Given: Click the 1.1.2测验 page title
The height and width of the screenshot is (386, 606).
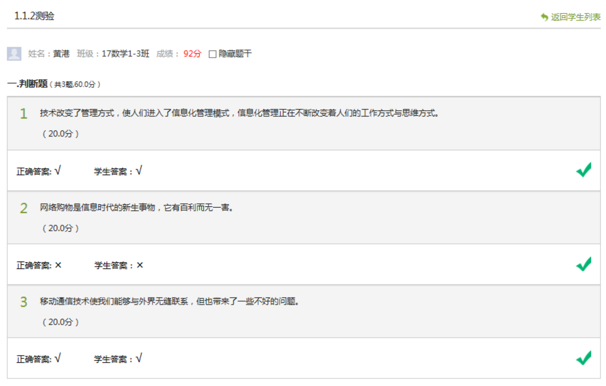Looking at the screenshot, I should [34, 16].
